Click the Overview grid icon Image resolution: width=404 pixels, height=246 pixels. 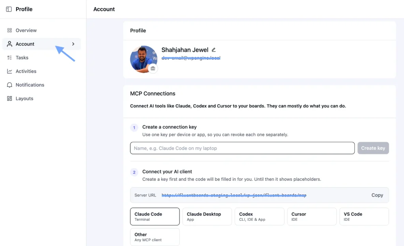(x=9, y=30)
